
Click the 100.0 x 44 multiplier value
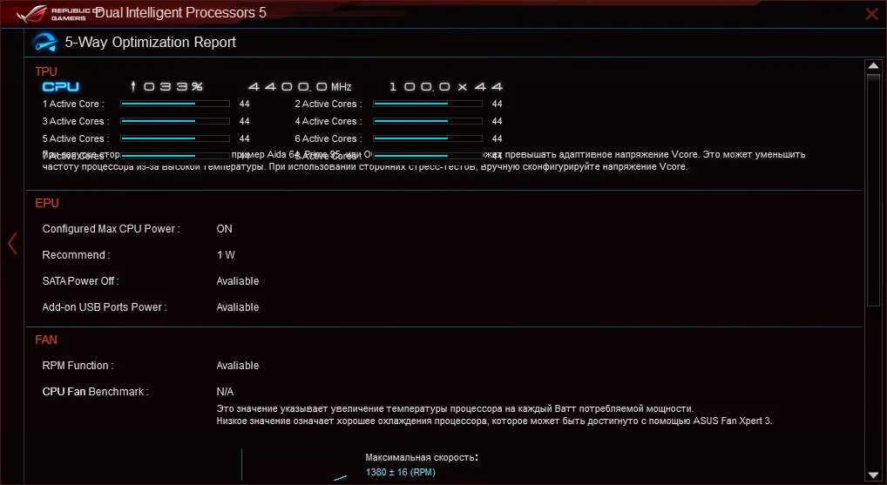click(446, 86)
